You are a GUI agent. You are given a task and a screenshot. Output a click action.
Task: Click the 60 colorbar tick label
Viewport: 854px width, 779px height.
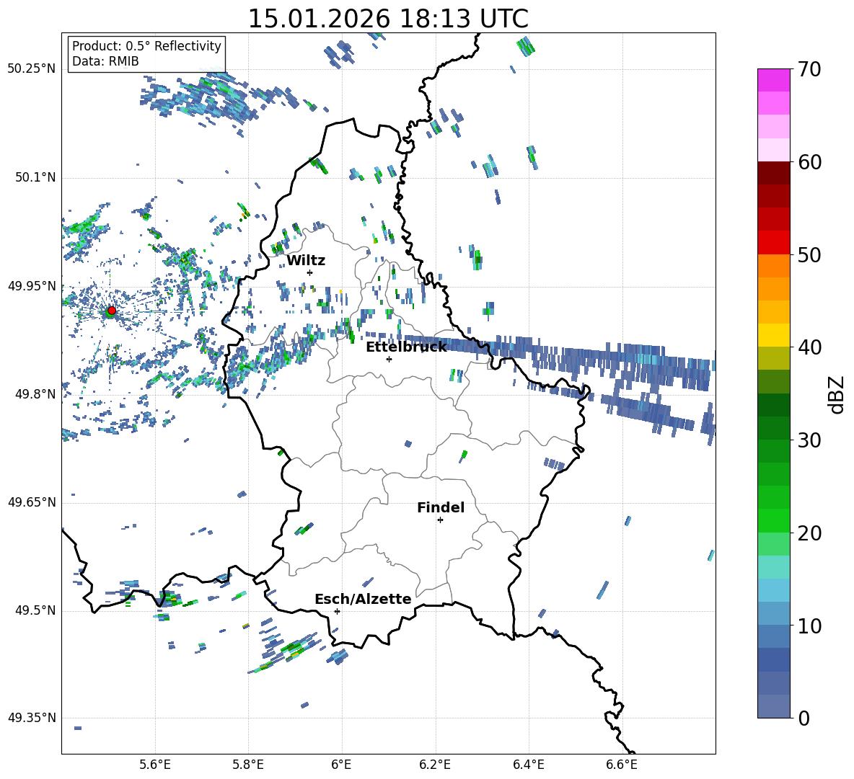point(809,162)
